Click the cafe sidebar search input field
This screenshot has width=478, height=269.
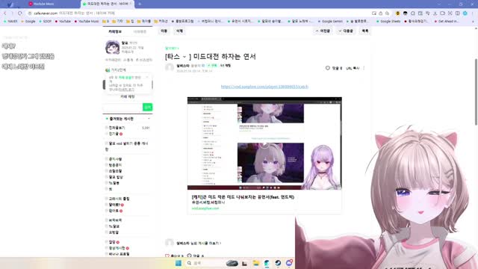[x=122, y=107]
